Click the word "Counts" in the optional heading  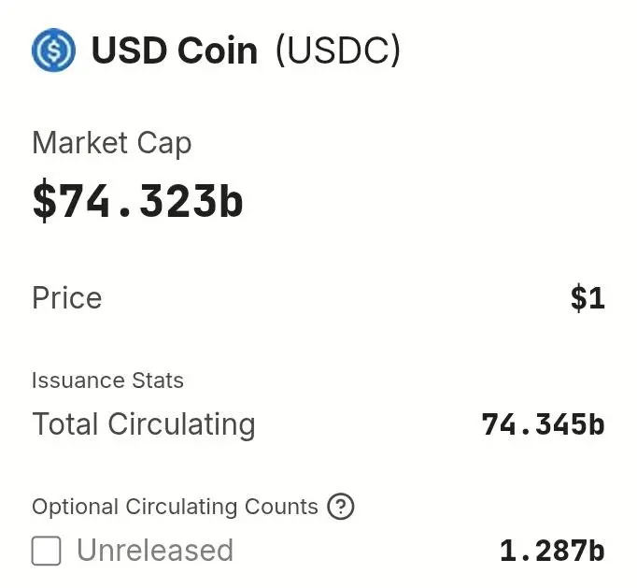281,507
